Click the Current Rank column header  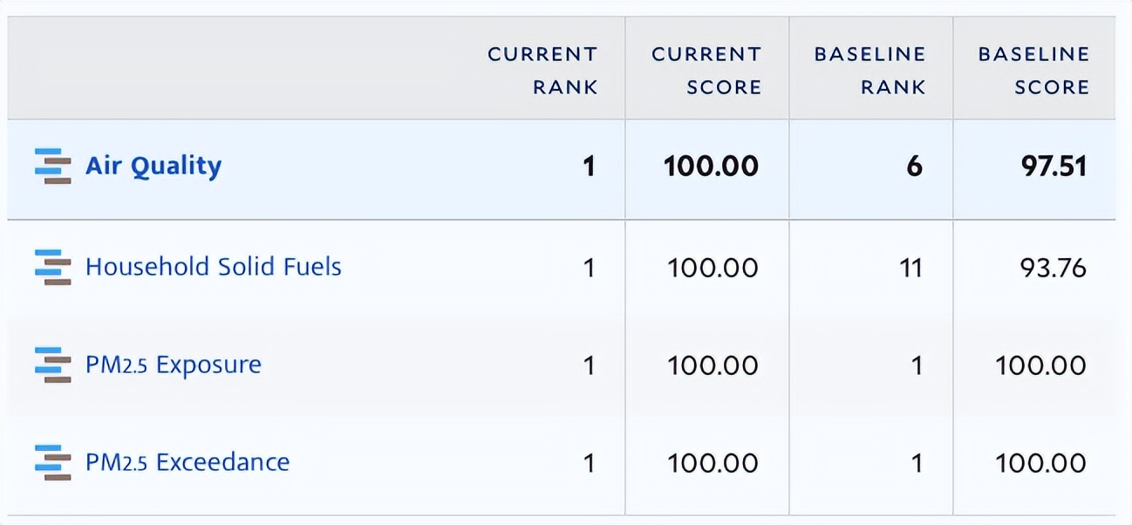pyautogui.click(x=542, y=71)
